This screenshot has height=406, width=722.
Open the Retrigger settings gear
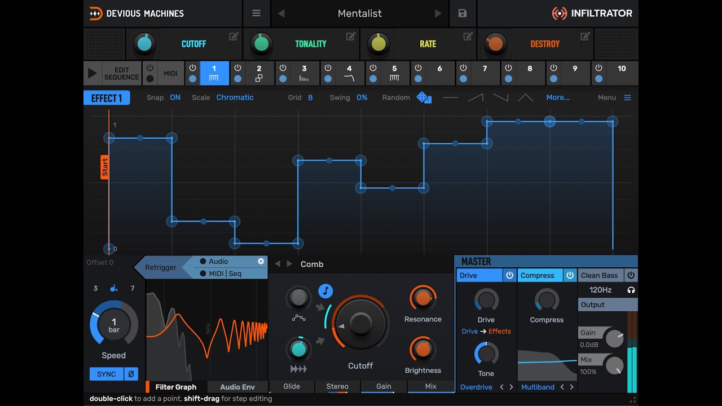point(261,261)
